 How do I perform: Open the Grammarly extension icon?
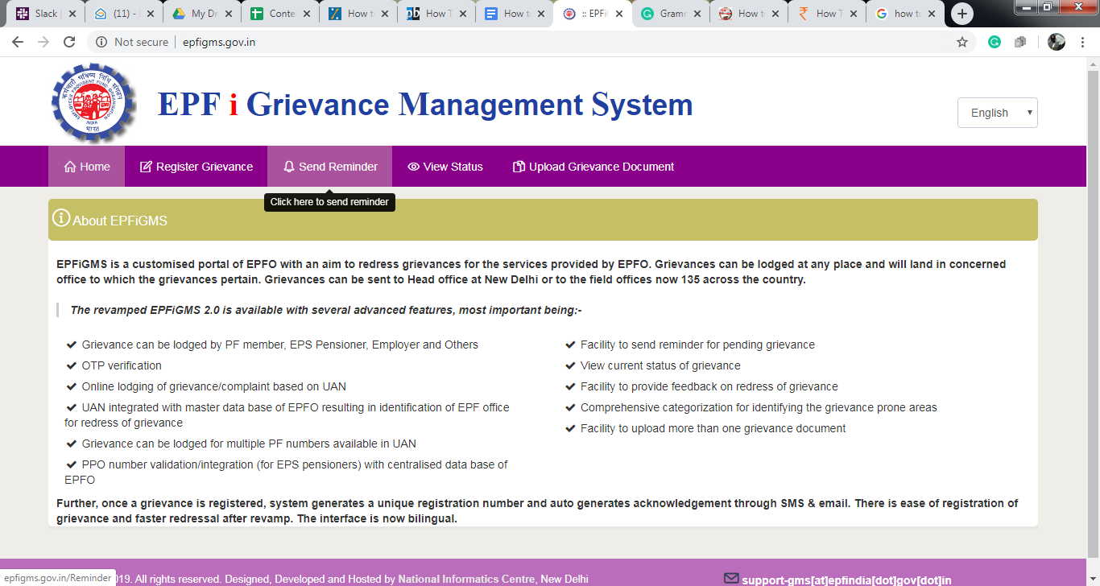tap(995, 42)
